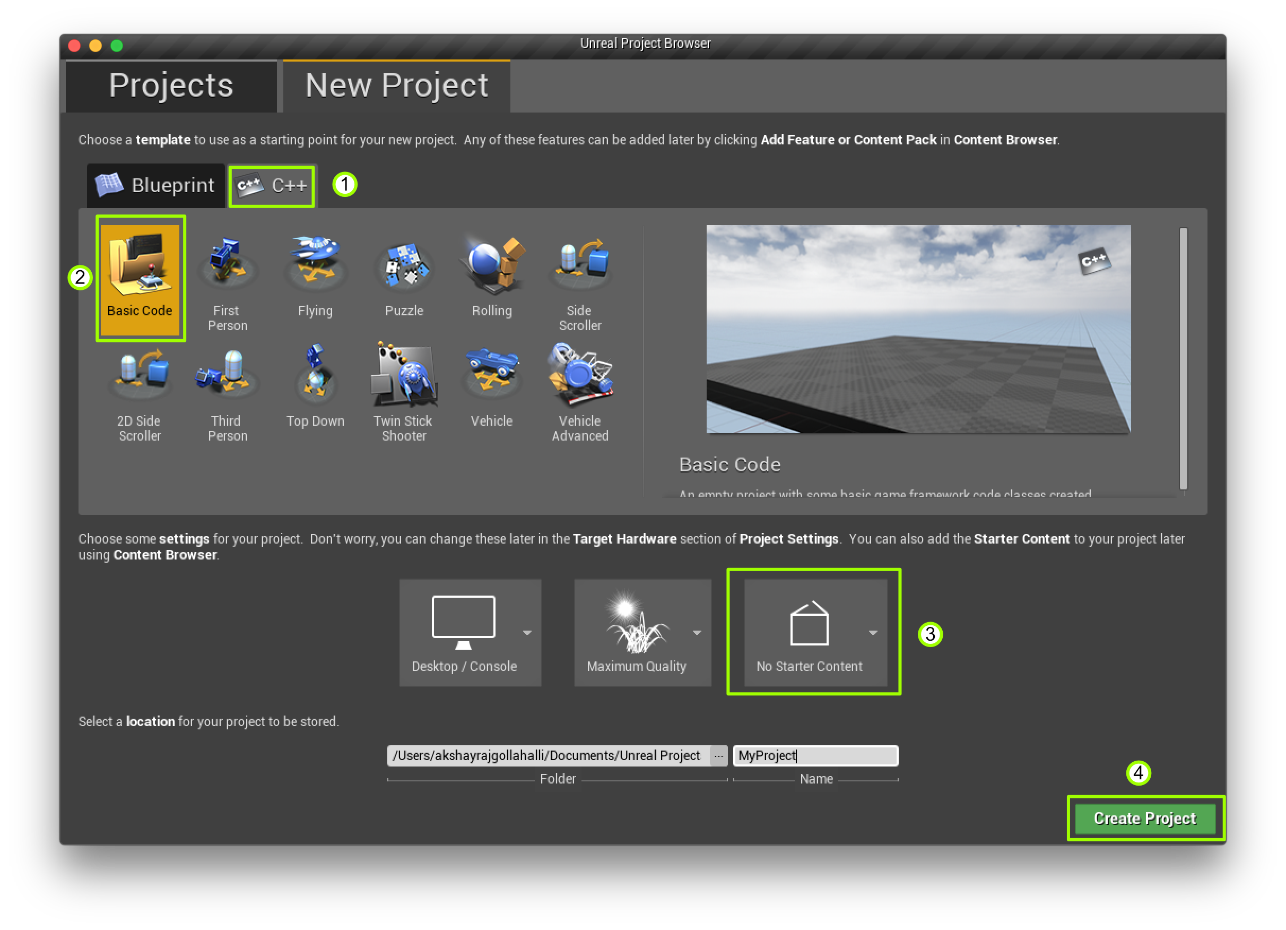Select the Top Down template
Image resolution: width=1286 pixels, height=930 pixels.
click(x=315, y=377)
